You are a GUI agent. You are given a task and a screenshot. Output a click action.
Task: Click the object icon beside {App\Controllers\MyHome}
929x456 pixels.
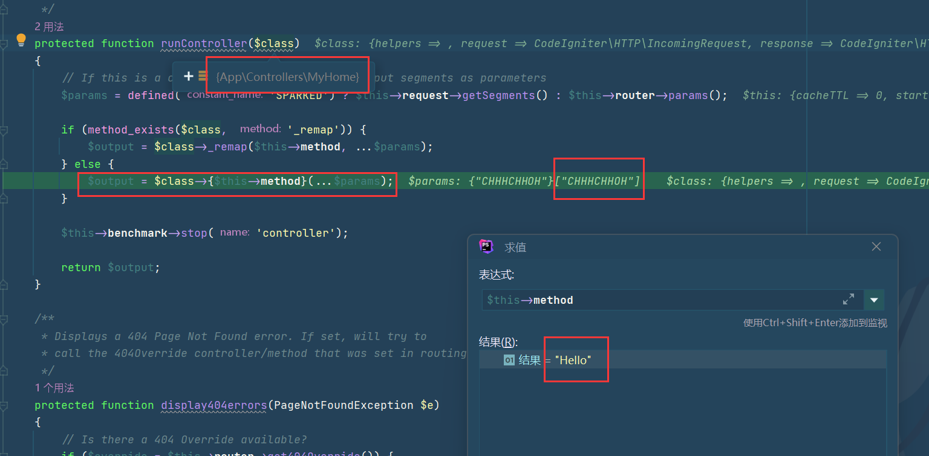point(203,76)
